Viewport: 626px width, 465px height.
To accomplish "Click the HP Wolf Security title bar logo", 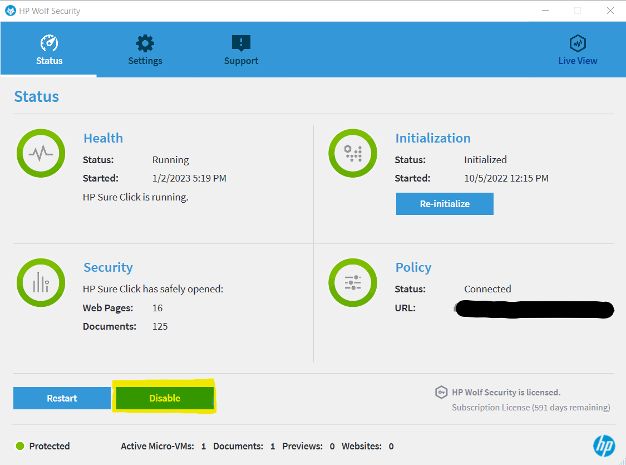I will tap(11, 11).
